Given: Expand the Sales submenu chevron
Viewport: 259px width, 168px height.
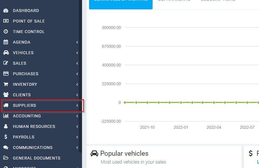Looking at the screenshot, I should tap(77, 63).
